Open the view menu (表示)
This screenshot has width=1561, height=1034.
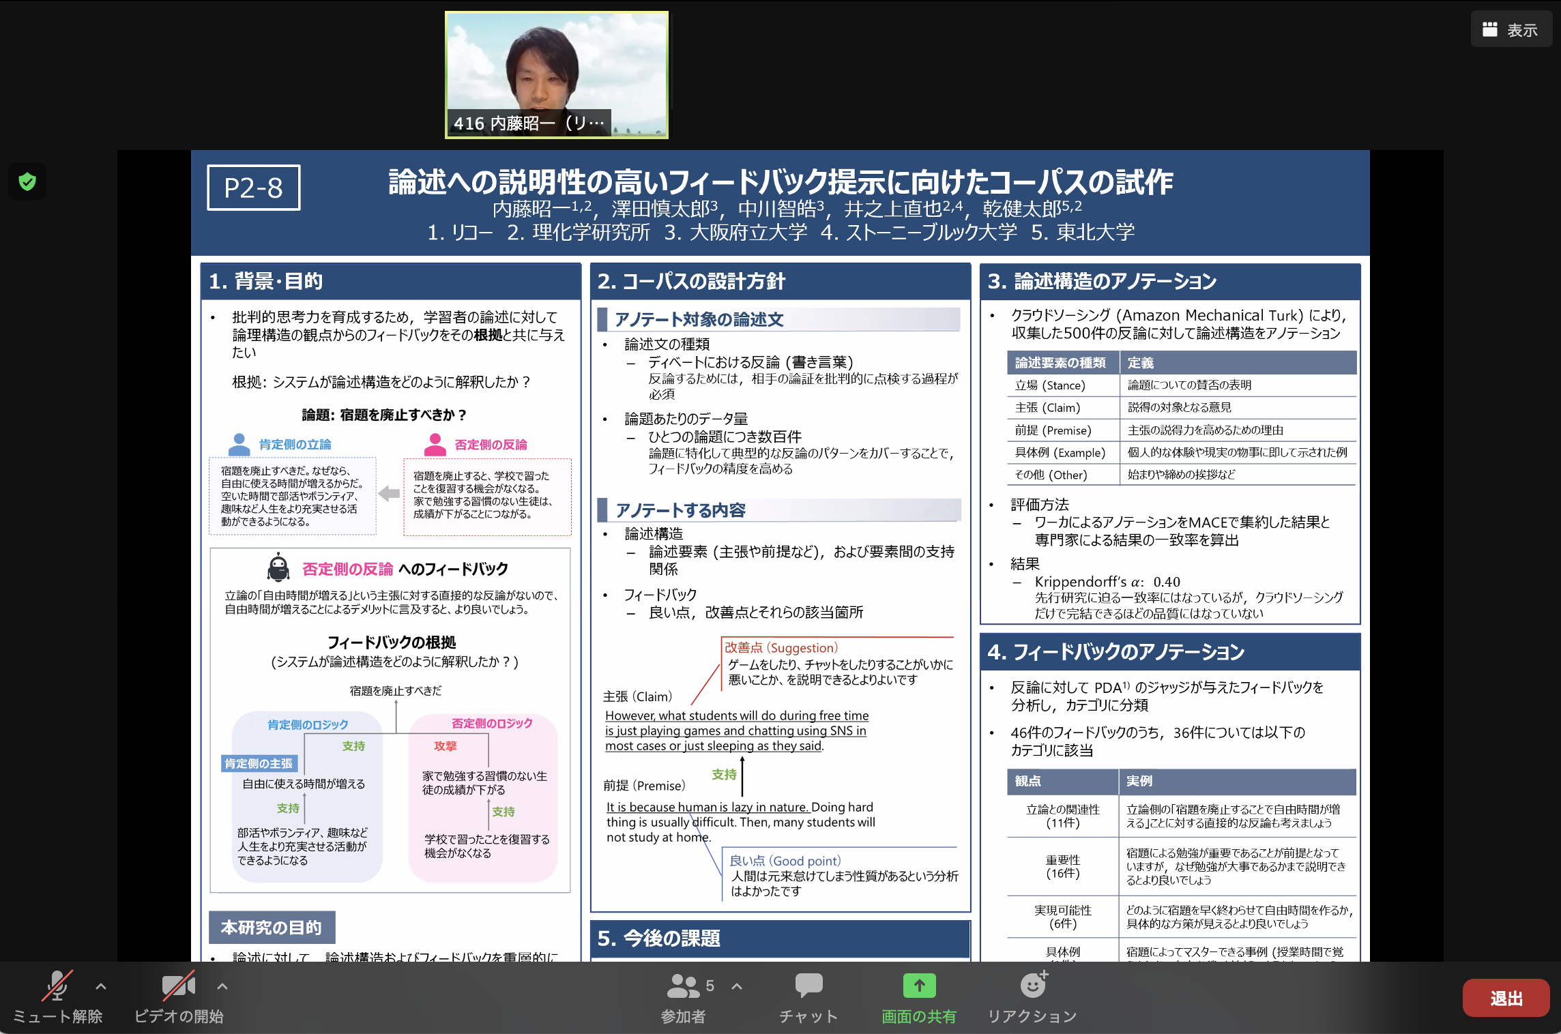click(1511, 29)
